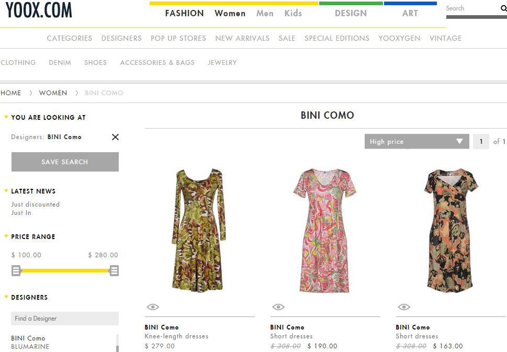Screen dimensions: 507x352
Task: Go to Home breadcrumb
Action: tap(10, 93)
